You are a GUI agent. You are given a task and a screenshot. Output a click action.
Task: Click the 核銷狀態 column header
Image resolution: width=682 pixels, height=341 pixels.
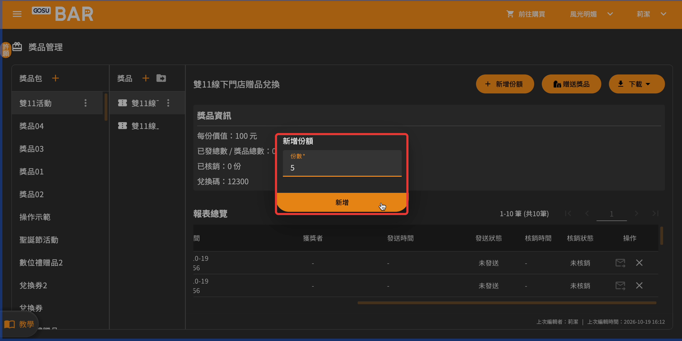(x=580, y=238)
